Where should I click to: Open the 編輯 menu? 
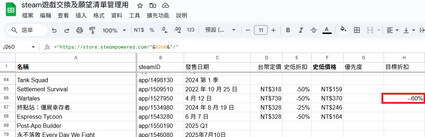point(45,15)
